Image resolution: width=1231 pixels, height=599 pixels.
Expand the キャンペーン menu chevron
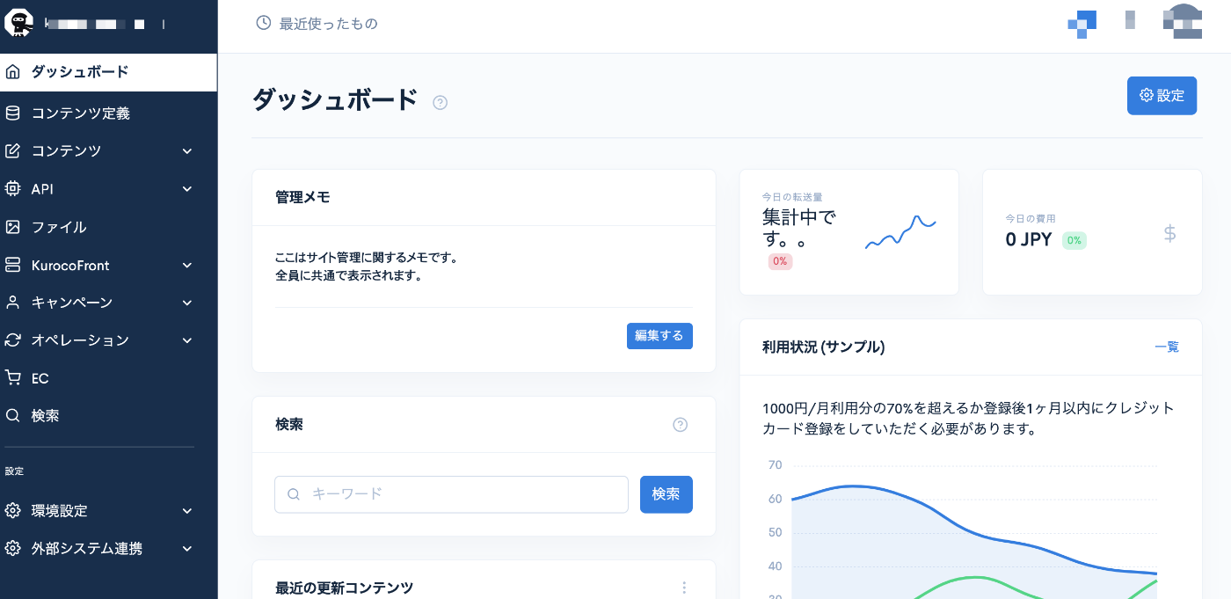[x=187, y=303]
